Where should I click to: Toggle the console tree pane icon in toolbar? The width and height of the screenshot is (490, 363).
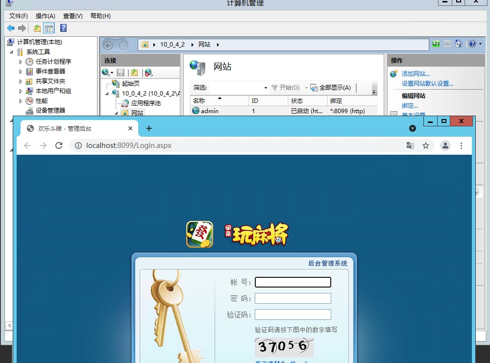49,28
